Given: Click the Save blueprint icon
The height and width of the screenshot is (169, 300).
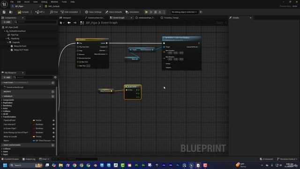Looking at the screenshot, I should click(x=4, y=12).
